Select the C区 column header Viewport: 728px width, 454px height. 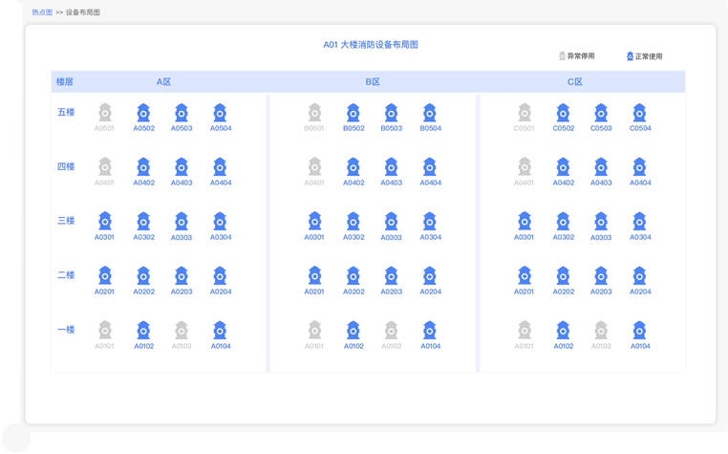(x=574, y=82)
